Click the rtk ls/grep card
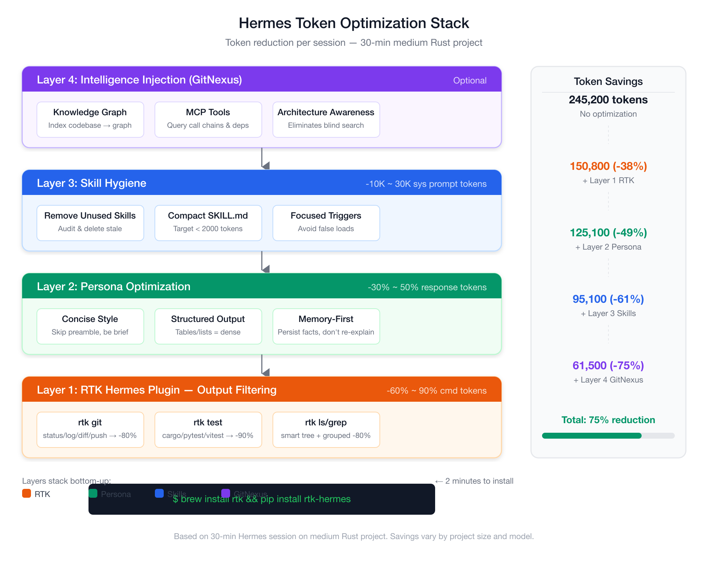This screenshot has height=576, width=708. point(326,430)
